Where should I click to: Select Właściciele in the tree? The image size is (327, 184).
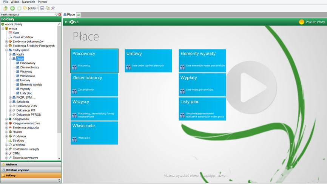pos(27,76)
